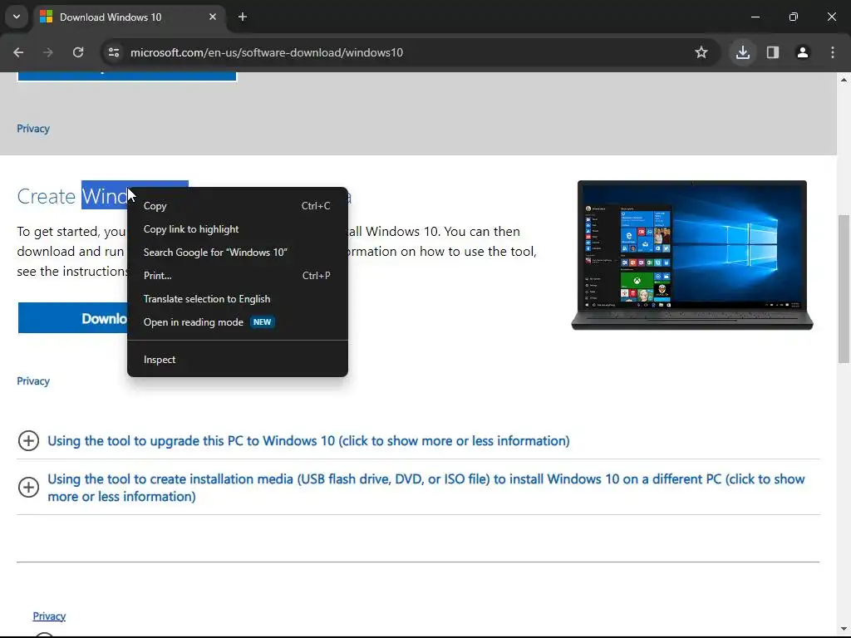This screenshot has width=851, height=638.
Task: Restore down the Chrome window
Action: [x=794, y=17]
